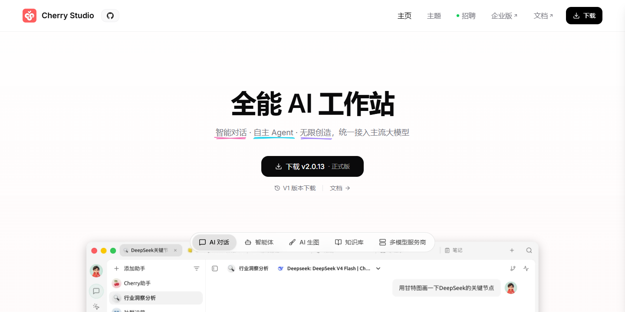Click the avatar beside the user chat message

click(x=511, y=288)
